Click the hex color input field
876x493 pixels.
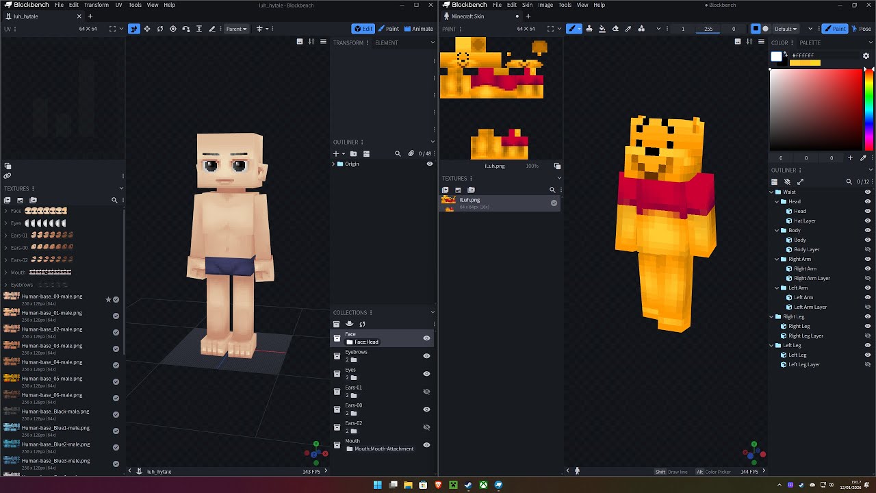[x=824, y=55]
